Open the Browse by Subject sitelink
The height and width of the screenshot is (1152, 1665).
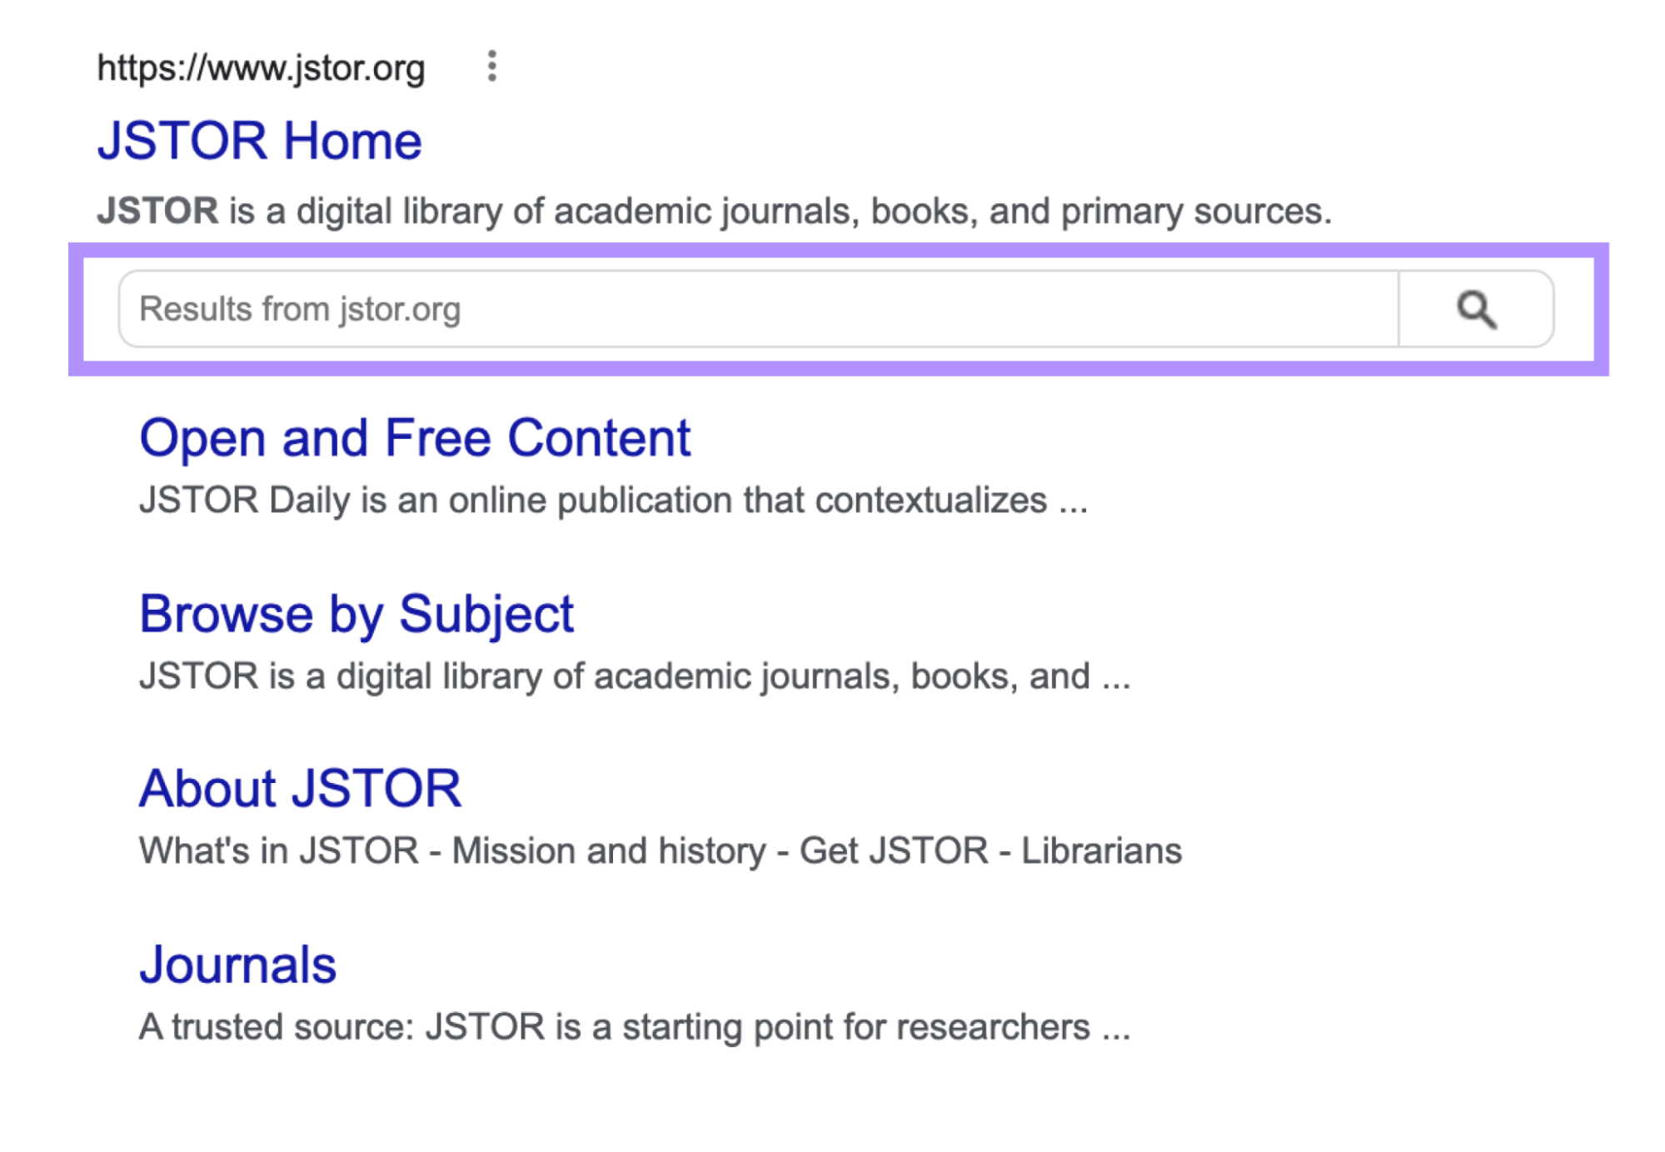pyautogui.click(x=357, y=614)
